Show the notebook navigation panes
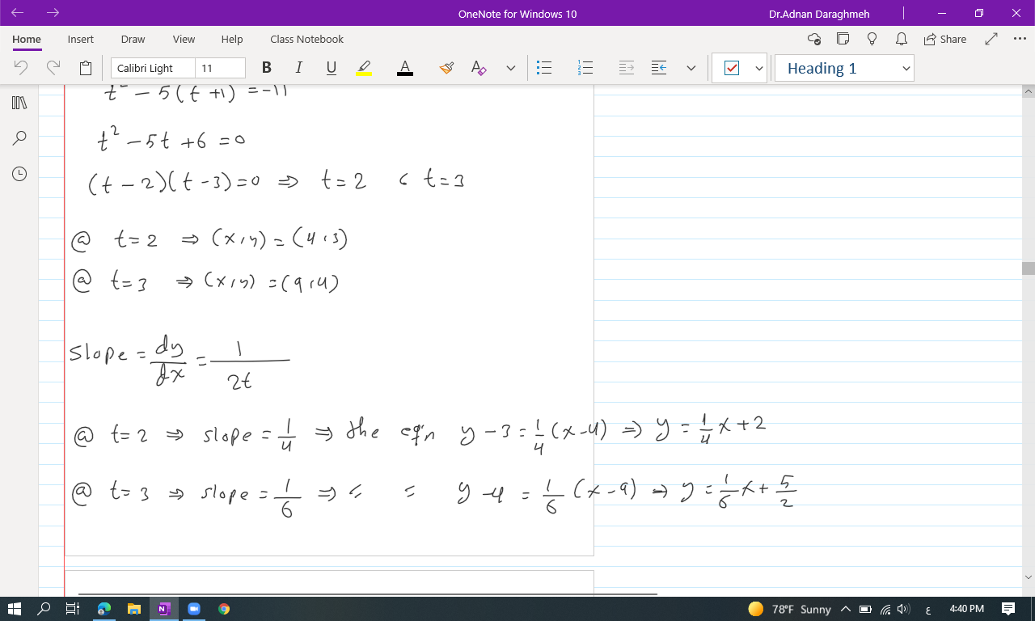This screenshot has width=1035, height=621. click(19, 103)
